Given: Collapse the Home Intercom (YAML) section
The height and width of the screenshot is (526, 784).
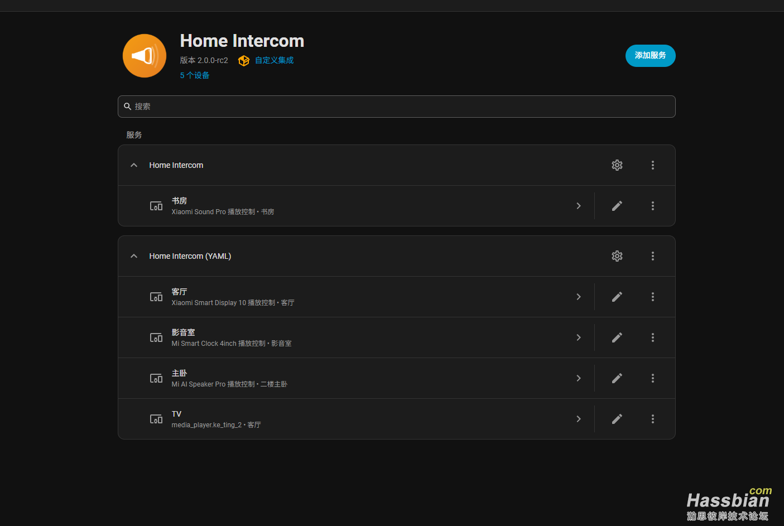Looking at the screenshot, I should coord(134,256).
